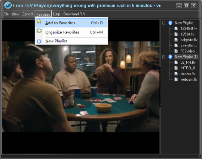The height and width of the screenshot is (159, 202).
Task: Select the INTRO_0... file entry
Action: pyautogui.click(x=189, y=68)
